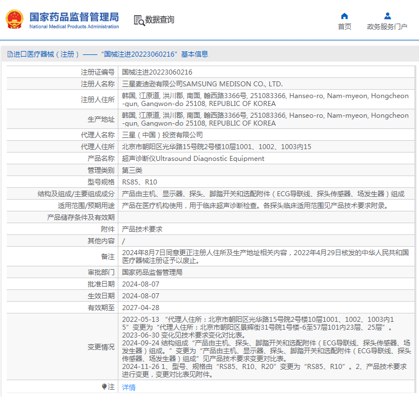This screenshot has width=419, height=397.
Task: Click 三星（中国）投资有限公司 value
Action: (x=163, y=135)
